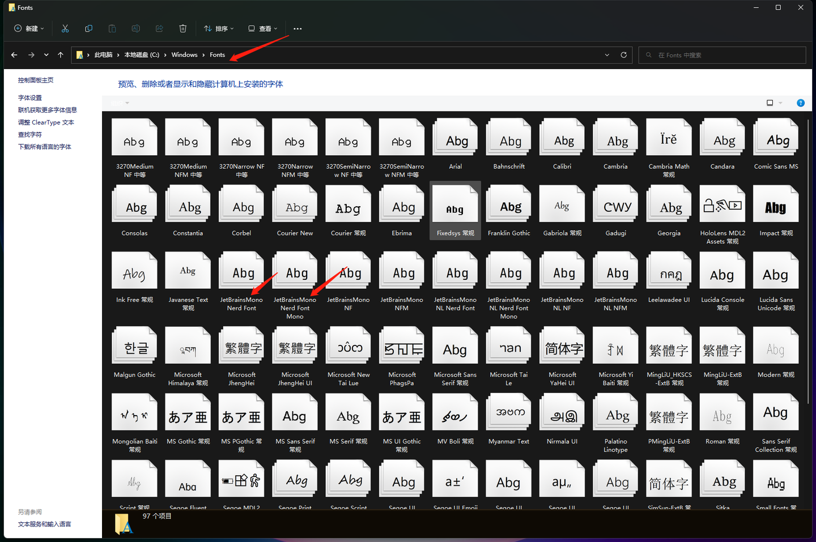The image size is (816, 542).
Task: Open 调整 ClearType 文本 in the sidebar
Action: point(45,122)
